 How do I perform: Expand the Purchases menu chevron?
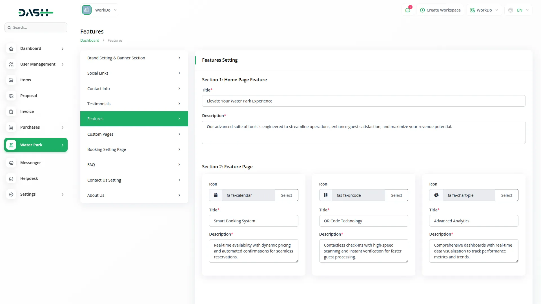pos(63,128)
